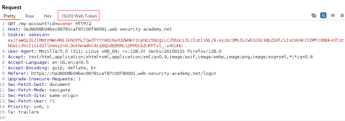Switch to the Raw tab
The width and height of the screenshot is (345, 121).
point(30,16)
